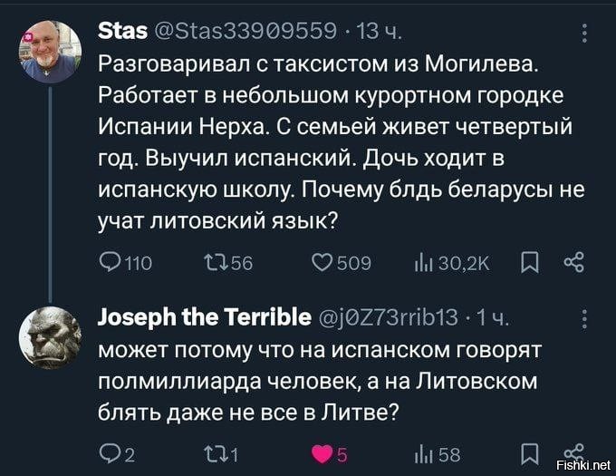Open @j0Z73rrib13 handle
This screenshot has height=476, width=616.
[x=390, y=316]
